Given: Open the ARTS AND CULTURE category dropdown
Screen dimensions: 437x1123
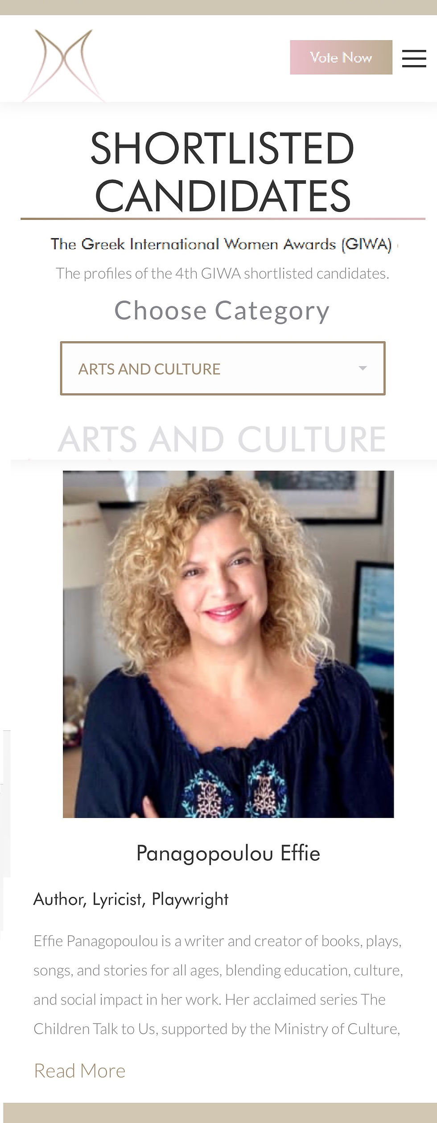Looking at the screenshot, I should click(223, 368).
